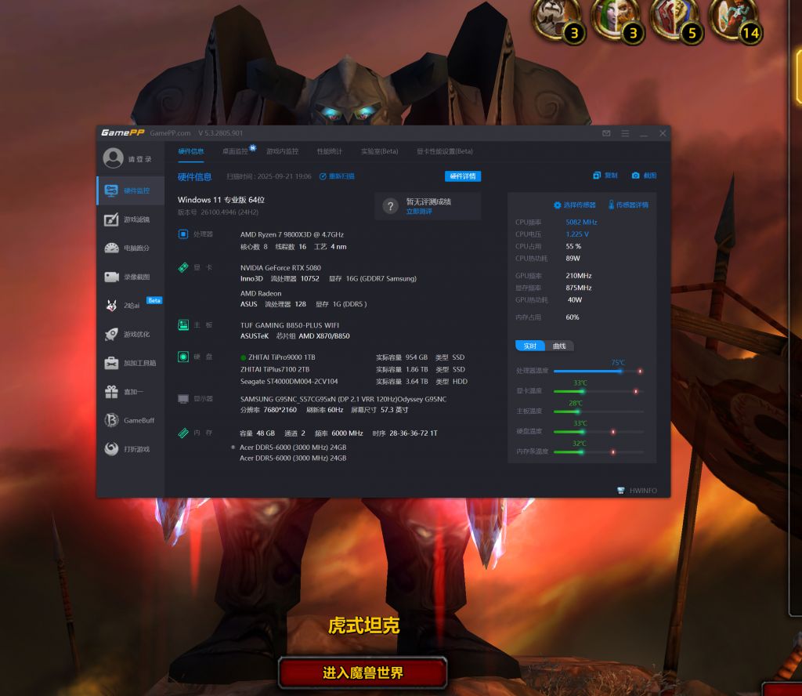This screenshot has height=696, width=802.
Task: Open the 加加工具箱 toolbox icon
Action: pos(112,363)
